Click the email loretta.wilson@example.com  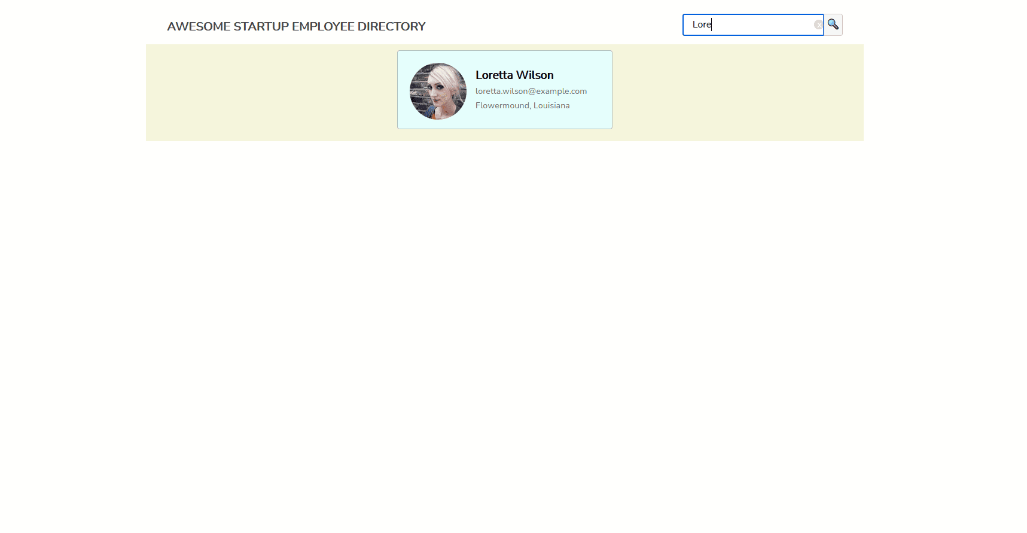point(531,91)
